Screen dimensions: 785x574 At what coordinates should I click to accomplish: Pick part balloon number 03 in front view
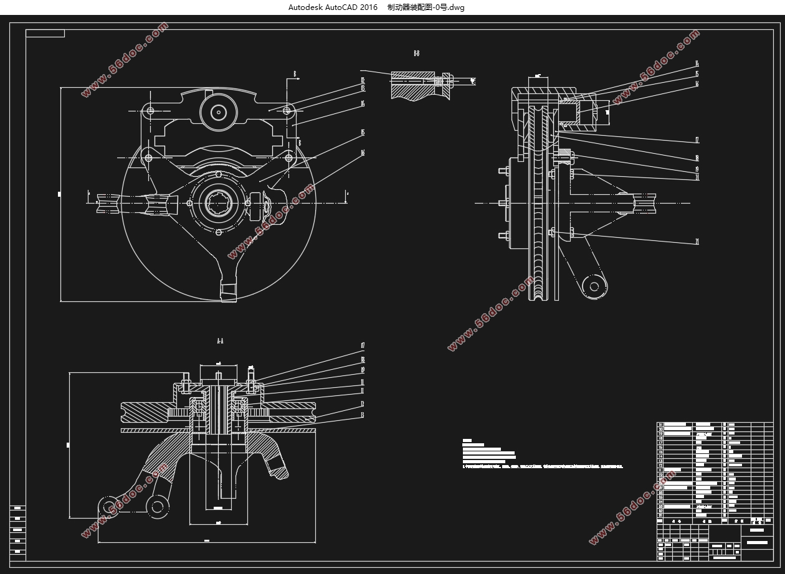pos(363,88)
